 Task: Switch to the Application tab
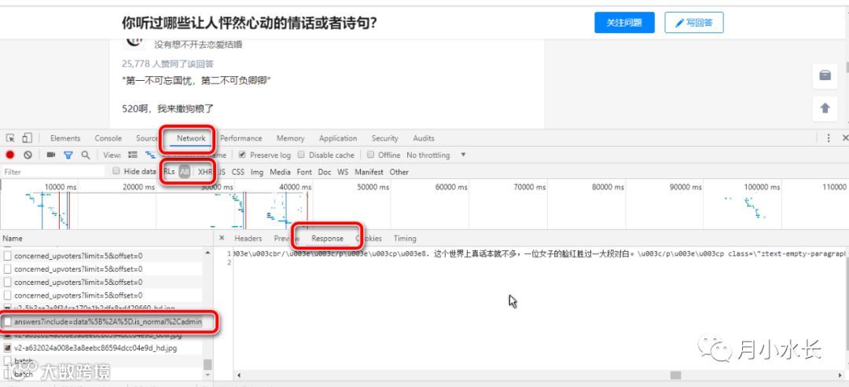pos(338,138)
